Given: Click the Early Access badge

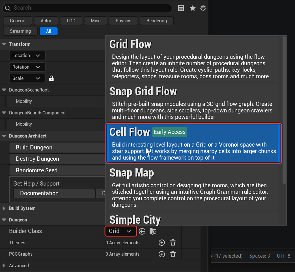Looking at the screenshot, I should click(169, 132).
